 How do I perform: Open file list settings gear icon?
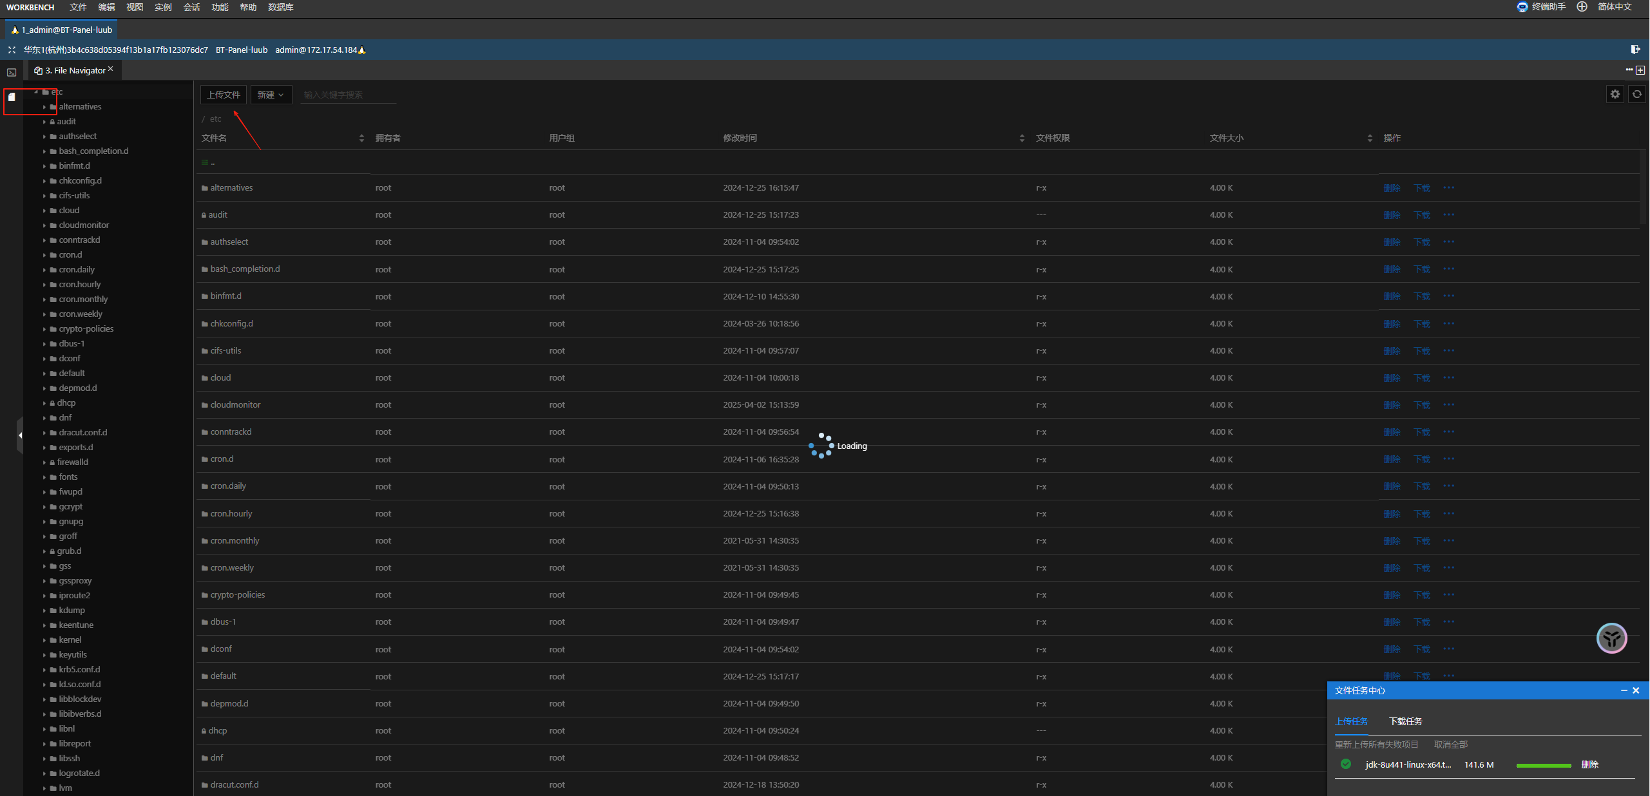click(1615, 95)
